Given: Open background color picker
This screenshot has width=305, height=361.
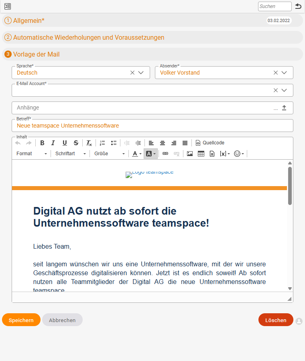Looking at the screenshot, I should (150, 154).
